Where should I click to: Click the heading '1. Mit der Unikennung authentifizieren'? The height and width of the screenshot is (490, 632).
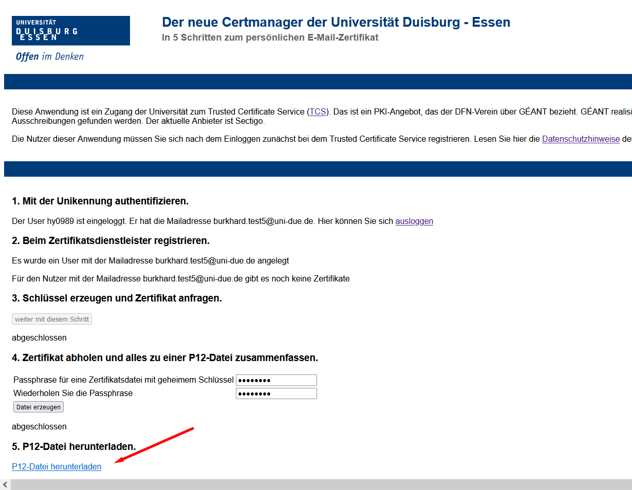point(100,201)
